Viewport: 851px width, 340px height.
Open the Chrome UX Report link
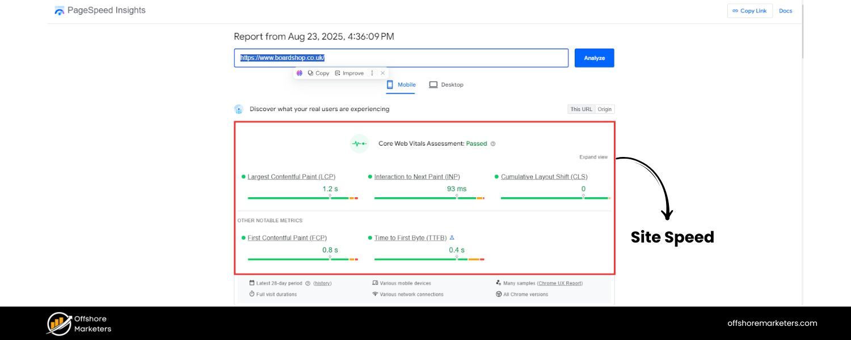(x=559, y=283)
